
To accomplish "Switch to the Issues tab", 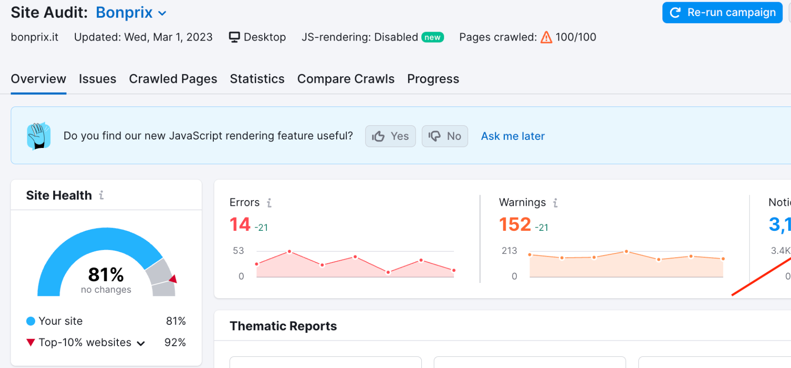I will (97, 79).
